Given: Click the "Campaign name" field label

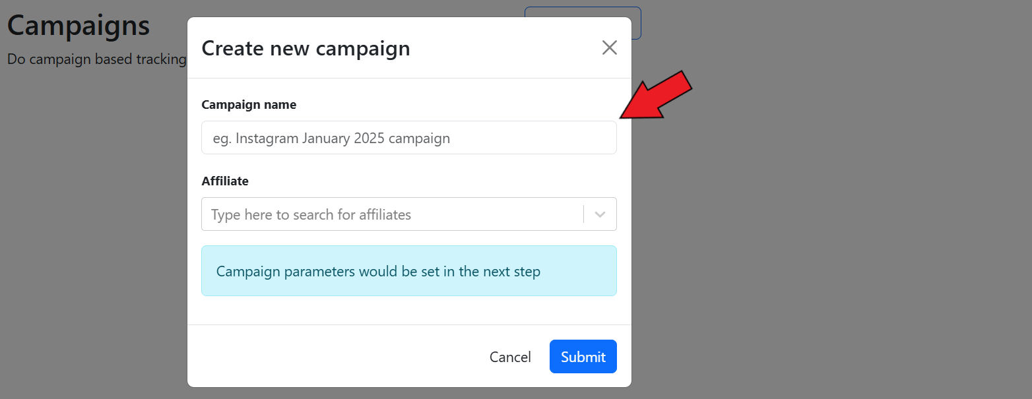Looking at the screenshot, I should (x=249, y=105).
